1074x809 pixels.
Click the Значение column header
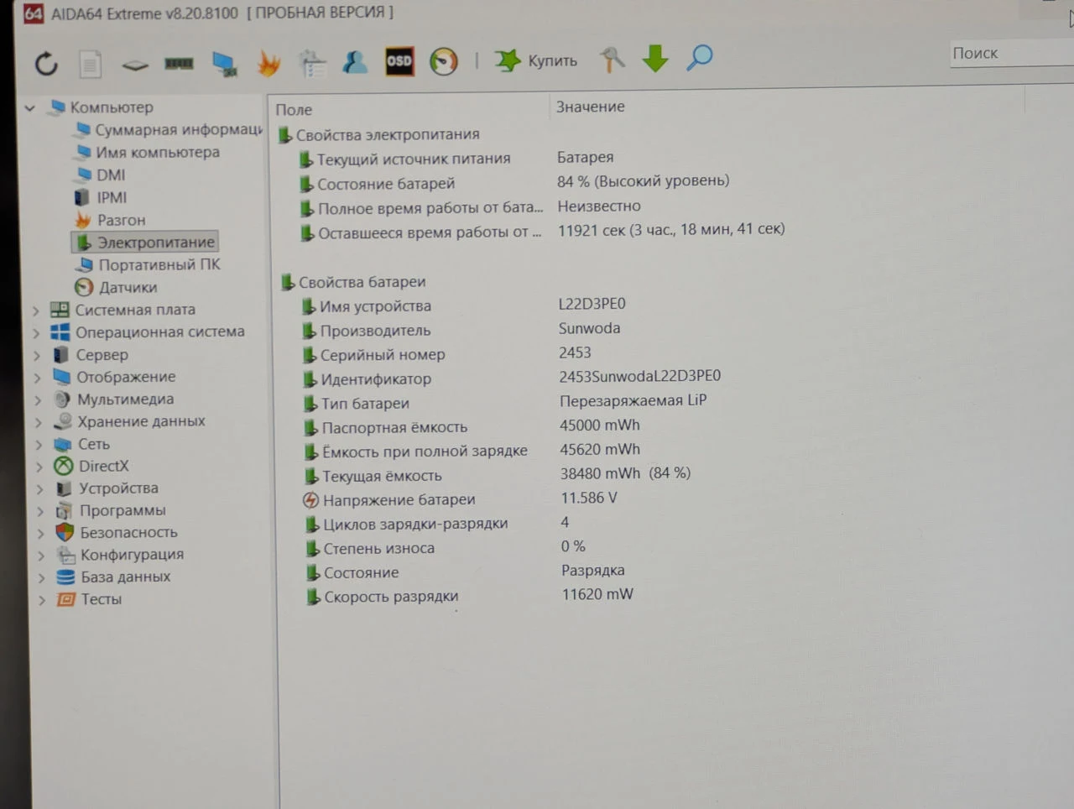pos(591,107)
